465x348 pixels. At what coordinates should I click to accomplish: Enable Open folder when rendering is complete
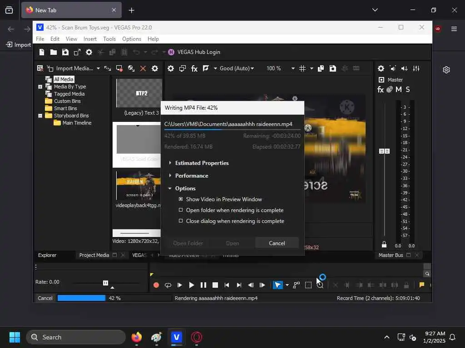181,210
